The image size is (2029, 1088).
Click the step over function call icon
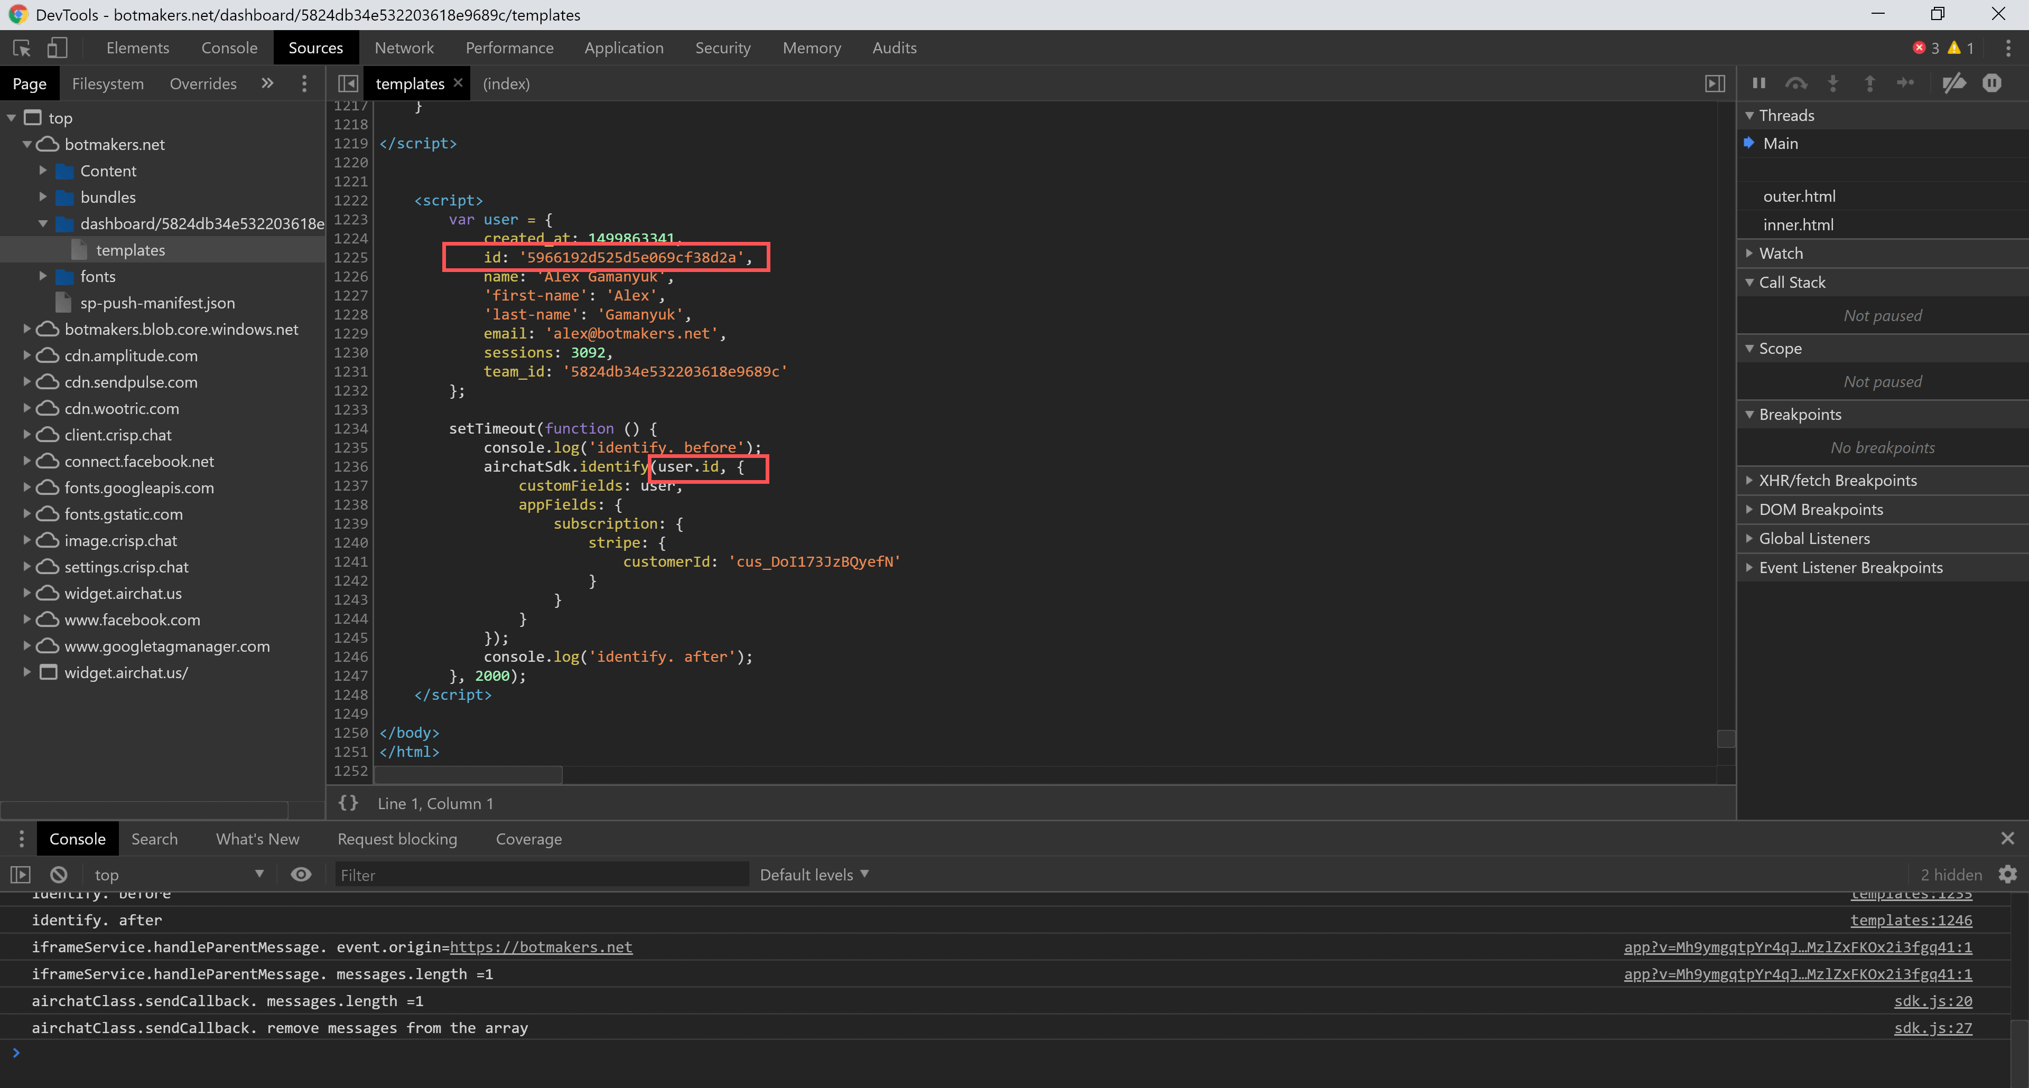point(1796,83)
